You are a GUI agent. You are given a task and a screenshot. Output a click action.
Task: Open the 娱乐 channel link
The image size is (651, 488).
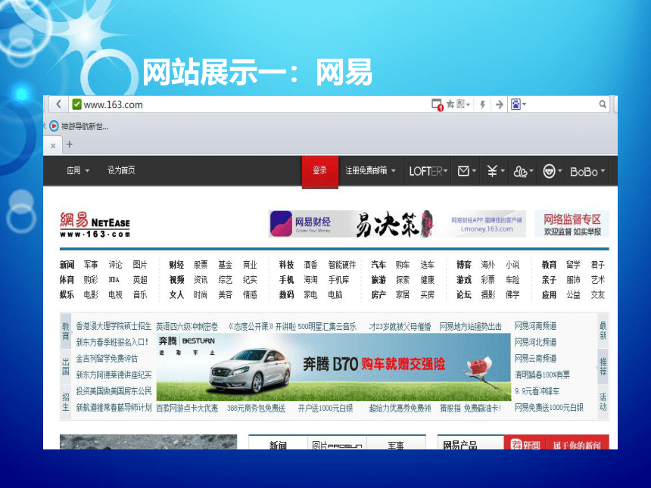click(x=67, y=294)
